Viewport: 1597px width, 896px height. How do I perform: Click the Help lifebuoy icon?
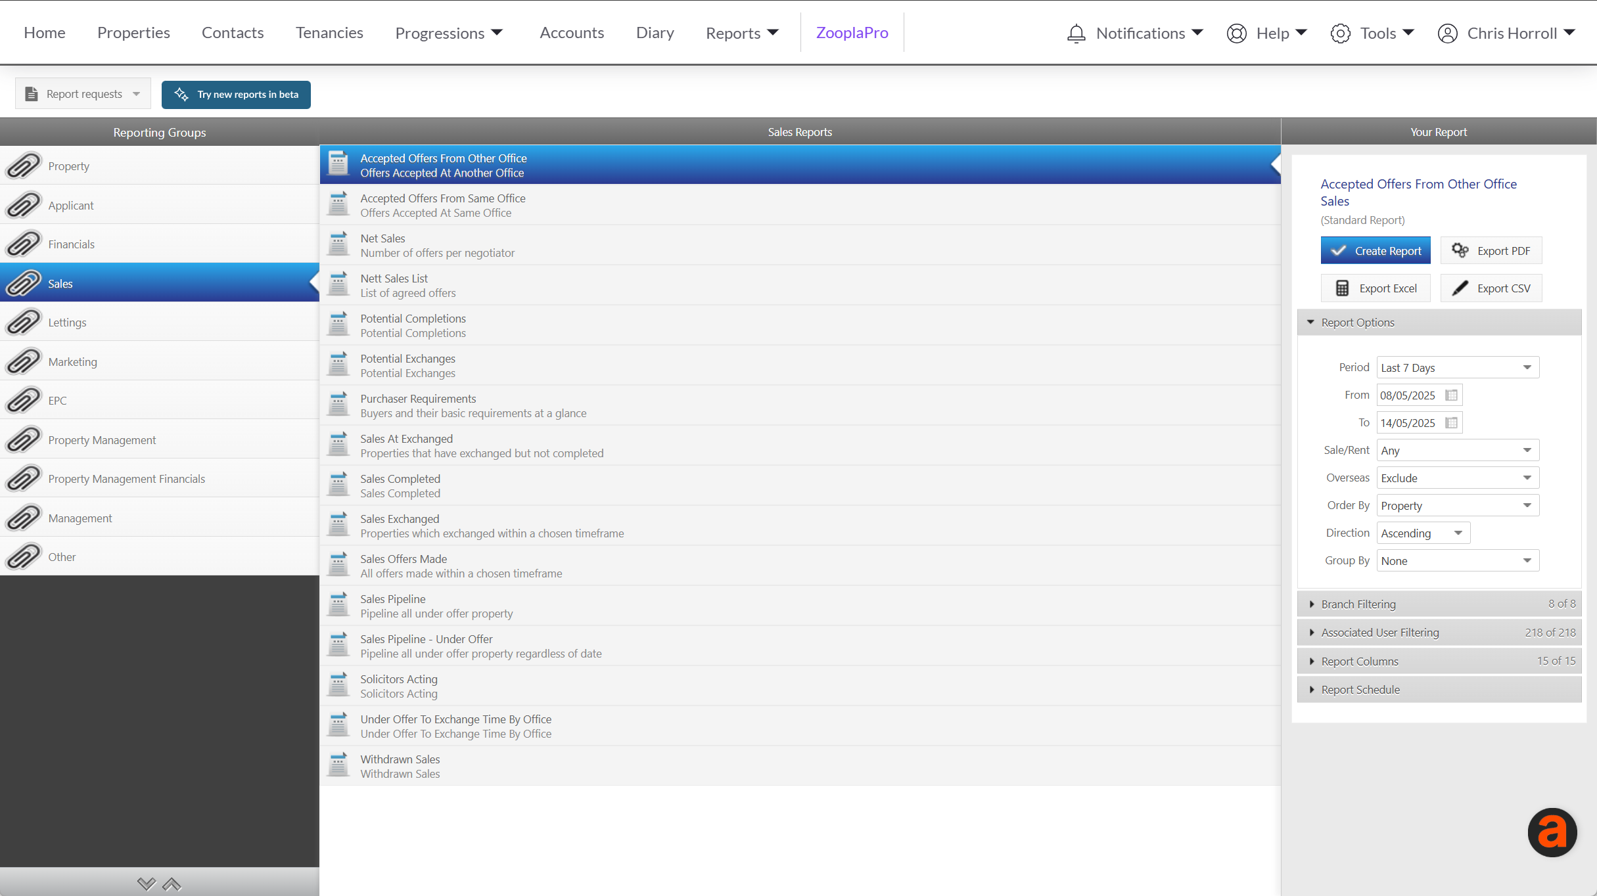[1236, 33]
